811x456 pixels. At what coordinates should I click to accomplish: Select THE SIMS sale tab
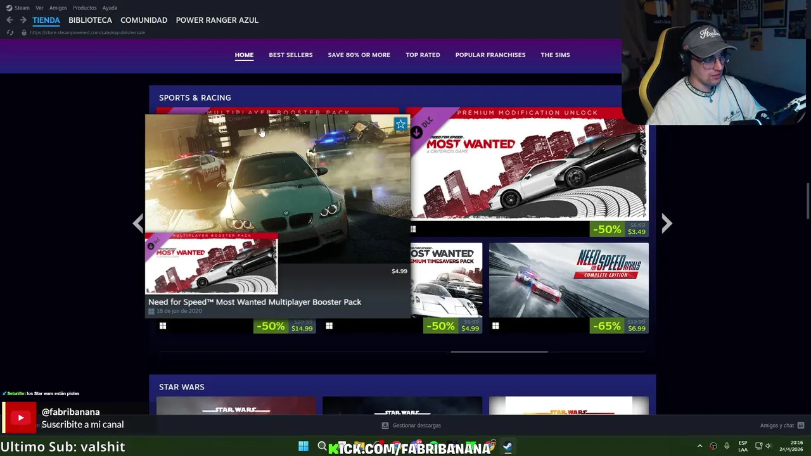click(x=555, y=55)
